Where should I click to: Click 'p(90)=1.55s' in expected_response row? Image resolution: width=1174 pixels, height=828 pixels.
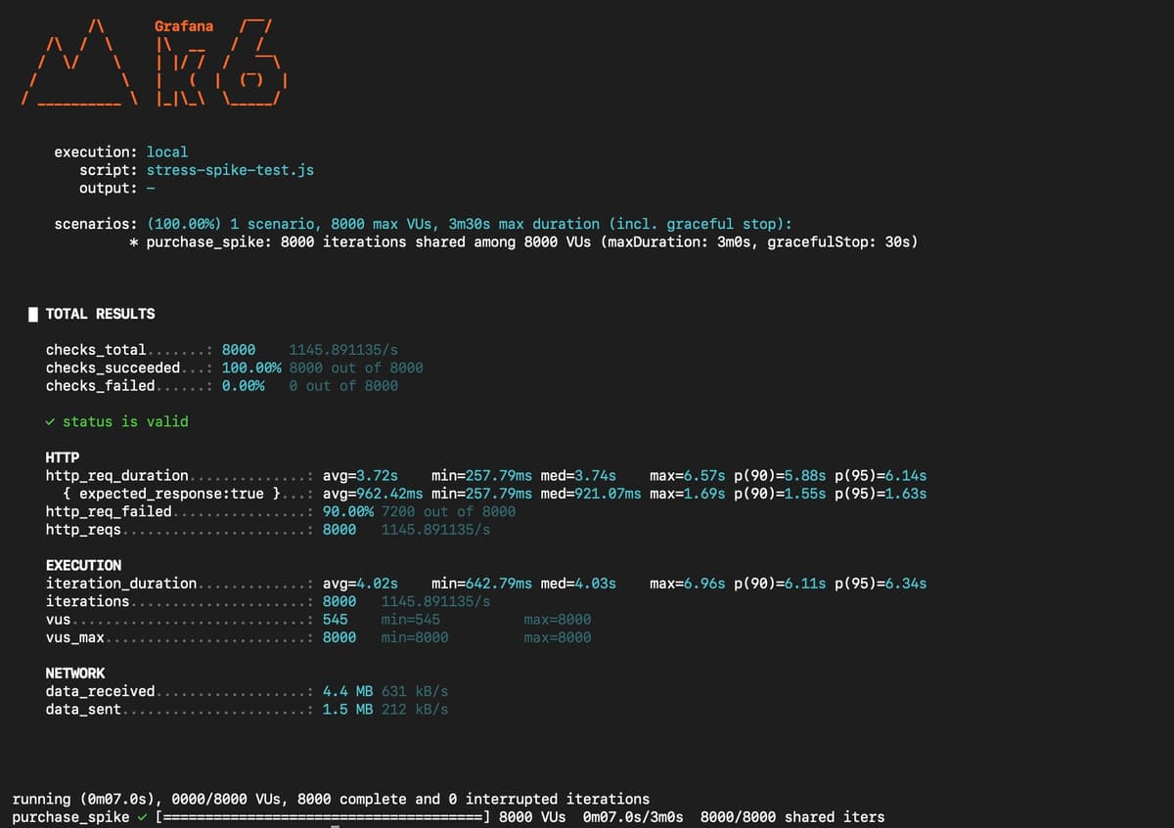tap(780, 494)
